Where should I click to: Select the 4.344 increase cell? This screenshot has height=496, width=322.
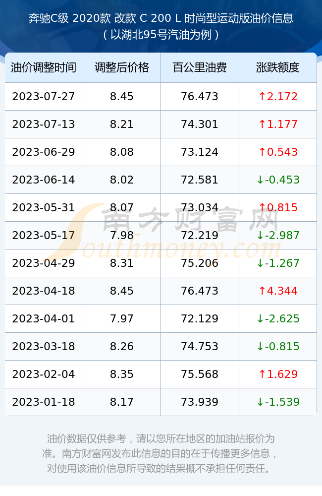tap(278, 291)
